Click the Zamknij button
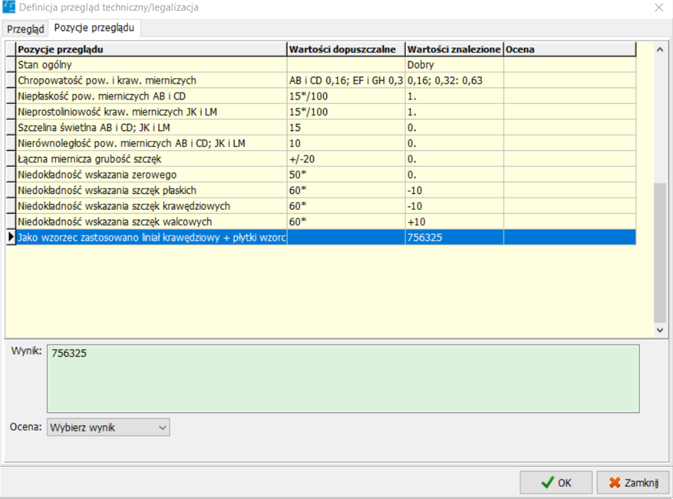Screen dimensions: 673x499 click(x=632, y=483)
